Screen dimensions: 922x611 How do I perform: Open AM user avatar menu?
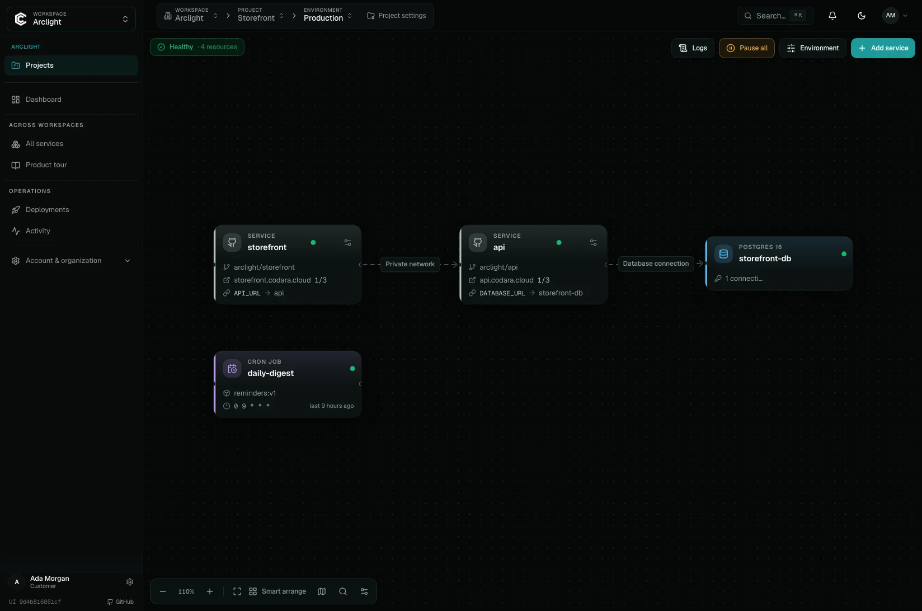(895, 16)
